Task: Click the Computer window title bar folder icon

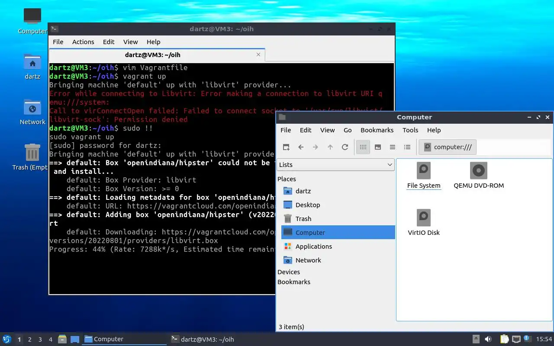Action: click(282, 117)
